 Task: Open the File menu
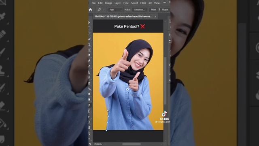coord(93,3)
